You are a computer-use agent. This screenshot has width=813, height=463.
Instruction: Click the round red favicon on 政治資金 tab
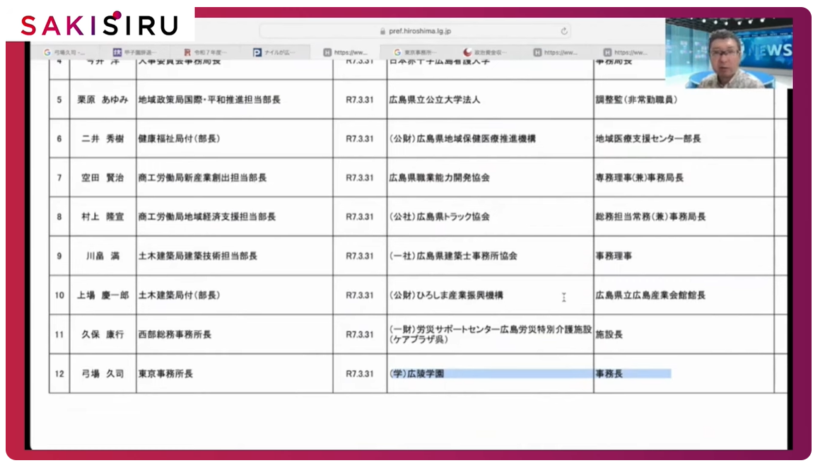467,52
